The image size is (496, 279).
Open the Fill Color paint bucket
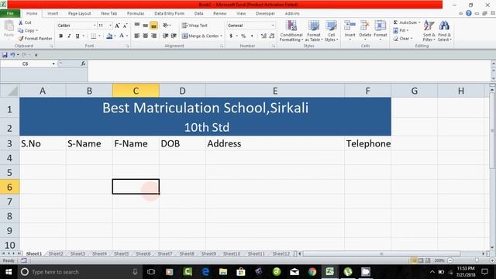coord(109,36)
